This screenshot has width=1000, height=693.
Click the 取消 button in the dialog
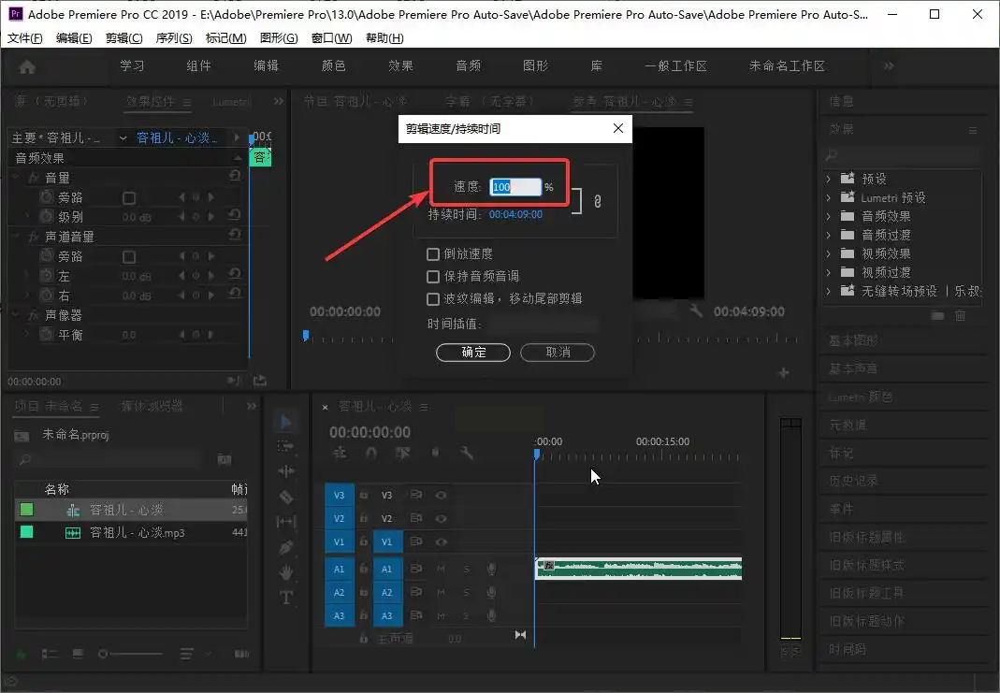tap(558, 353)
